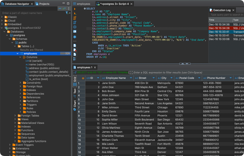The height and width of the screenshot is (156, 244).
Task: Open the explain execution plan icon
Action: pos(75,23)
